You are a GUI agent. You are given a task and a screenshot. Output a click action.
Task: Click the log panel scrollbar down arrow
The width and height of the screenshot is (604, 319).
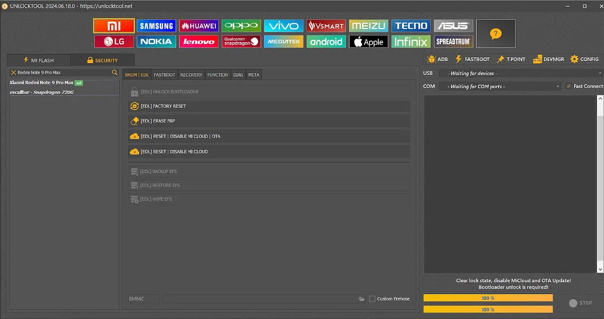600,269
